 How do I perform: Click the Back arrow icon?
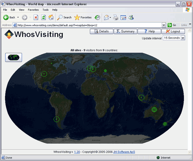[6, 17]
